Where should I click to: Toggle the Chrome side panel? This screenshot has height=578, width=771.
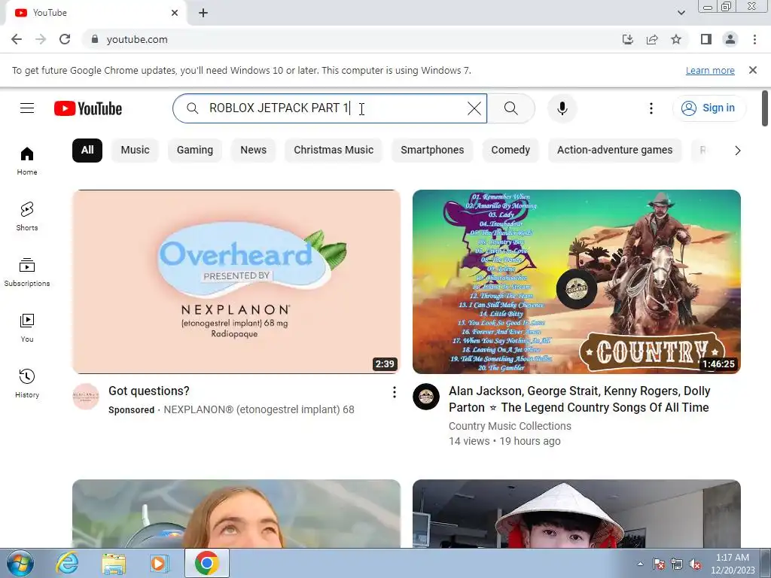click(x=706, y=39)
